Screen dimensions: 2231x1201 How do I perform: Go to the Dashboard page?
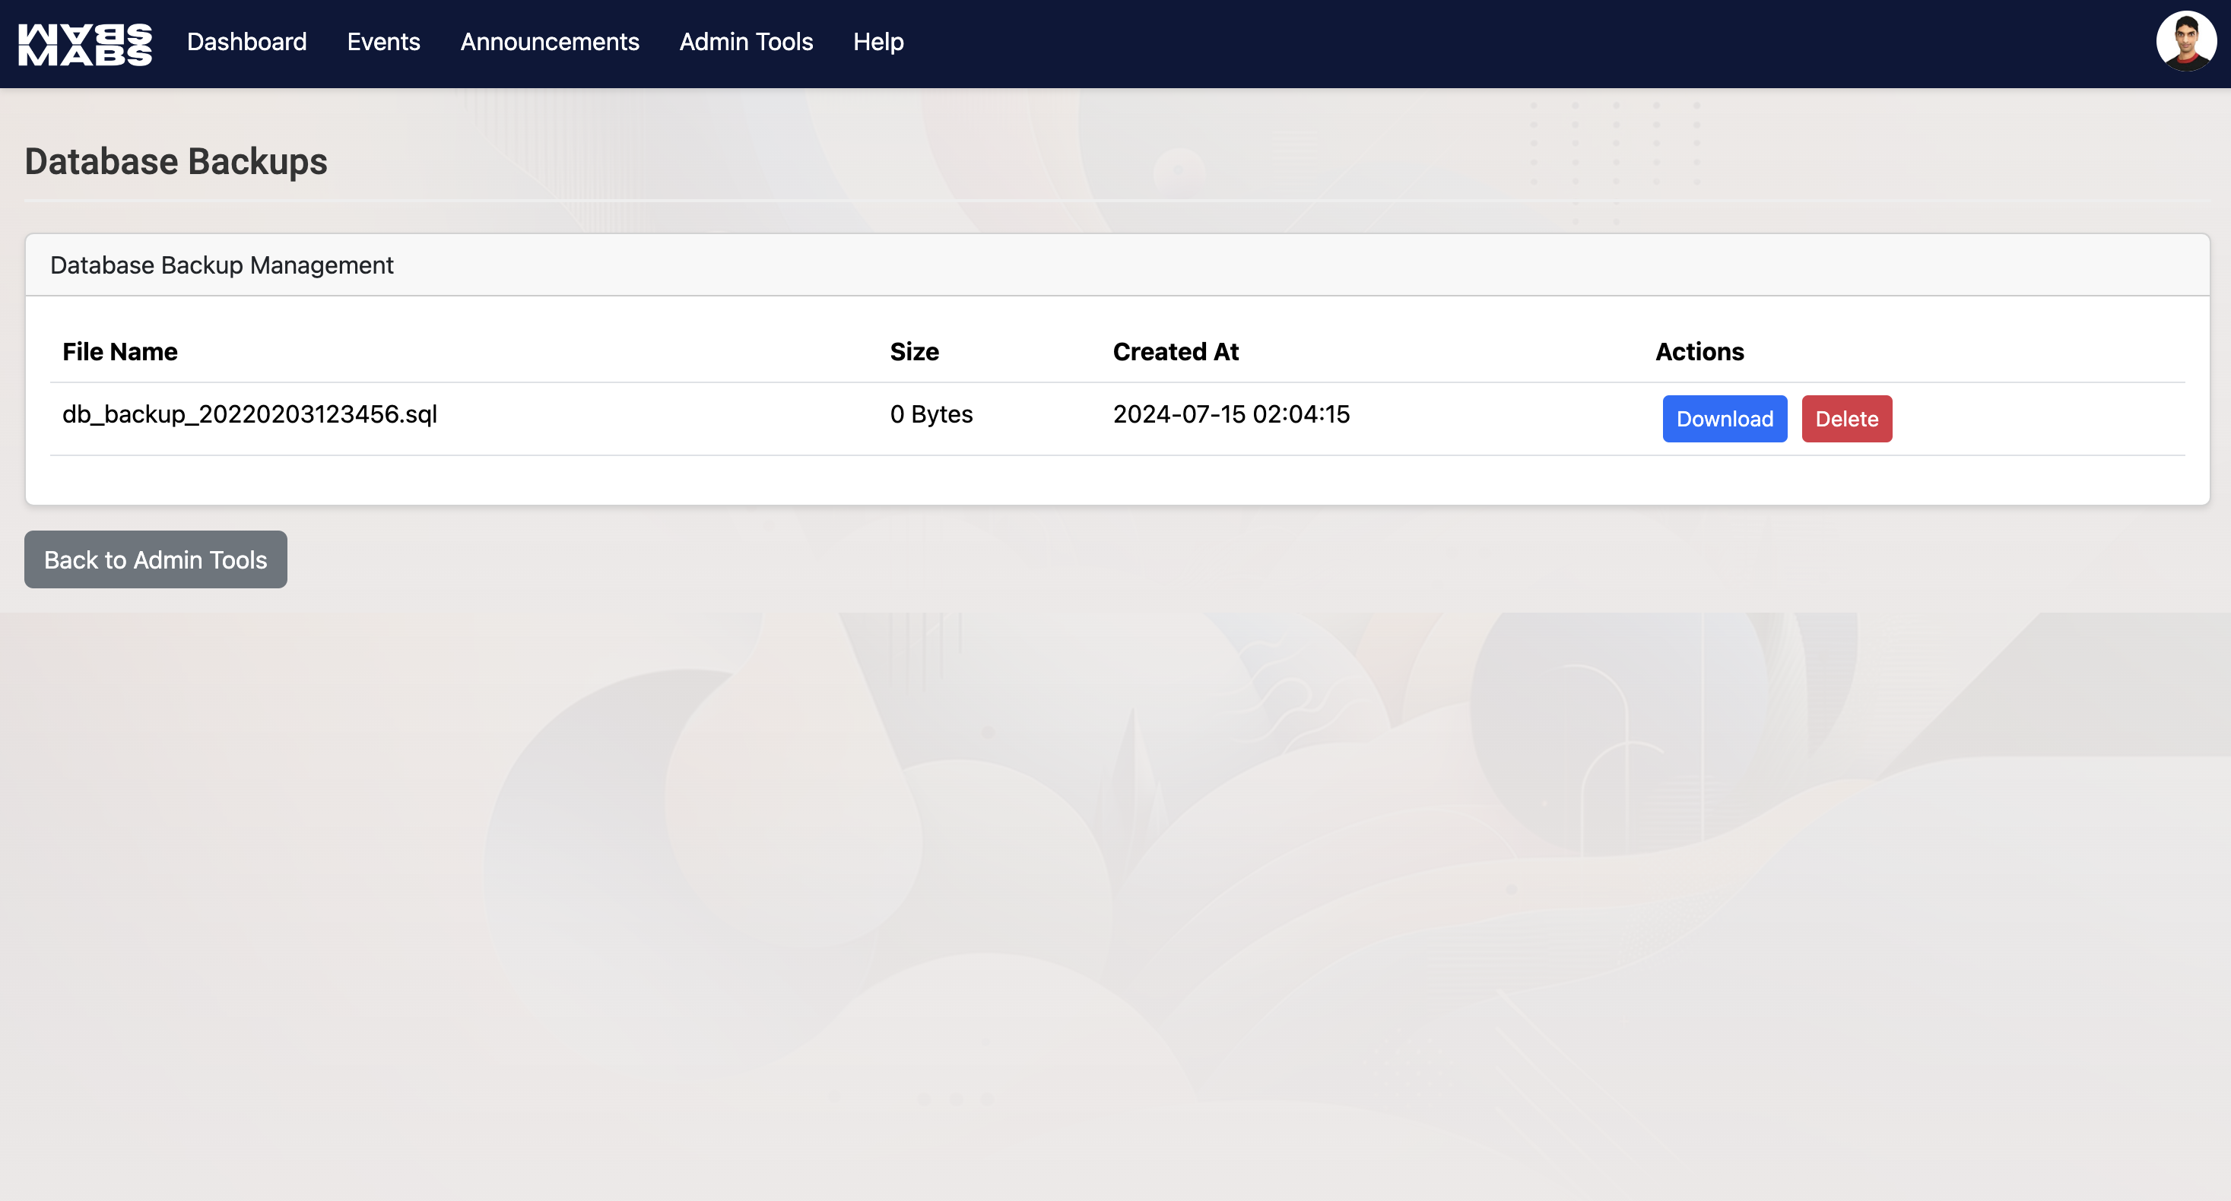[246, 42]
